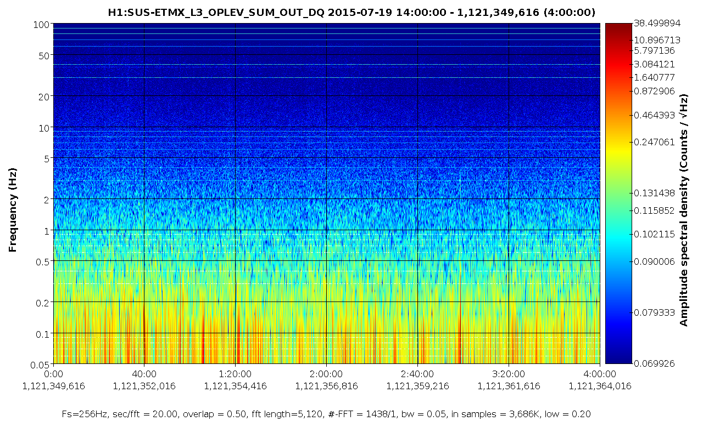The width and height of the screenshot is (703, 421).
Task: Click the 4:00:00 time tick label
Action: (600, 374)
